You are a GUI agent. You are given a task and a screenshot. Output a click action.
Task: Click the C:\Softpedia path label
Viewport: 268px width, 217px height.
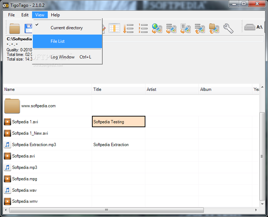tap(19, 39)
